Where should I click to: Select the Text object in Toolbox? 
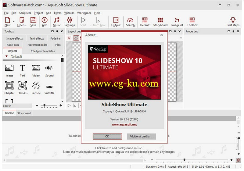coord(23,71)
